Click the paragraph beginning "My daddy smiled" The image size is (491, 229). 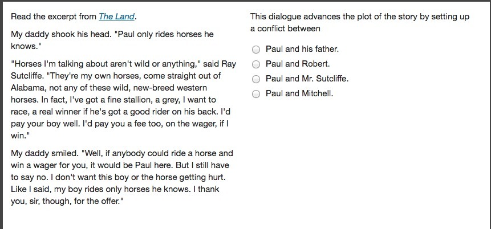click(x=122, y=177)
